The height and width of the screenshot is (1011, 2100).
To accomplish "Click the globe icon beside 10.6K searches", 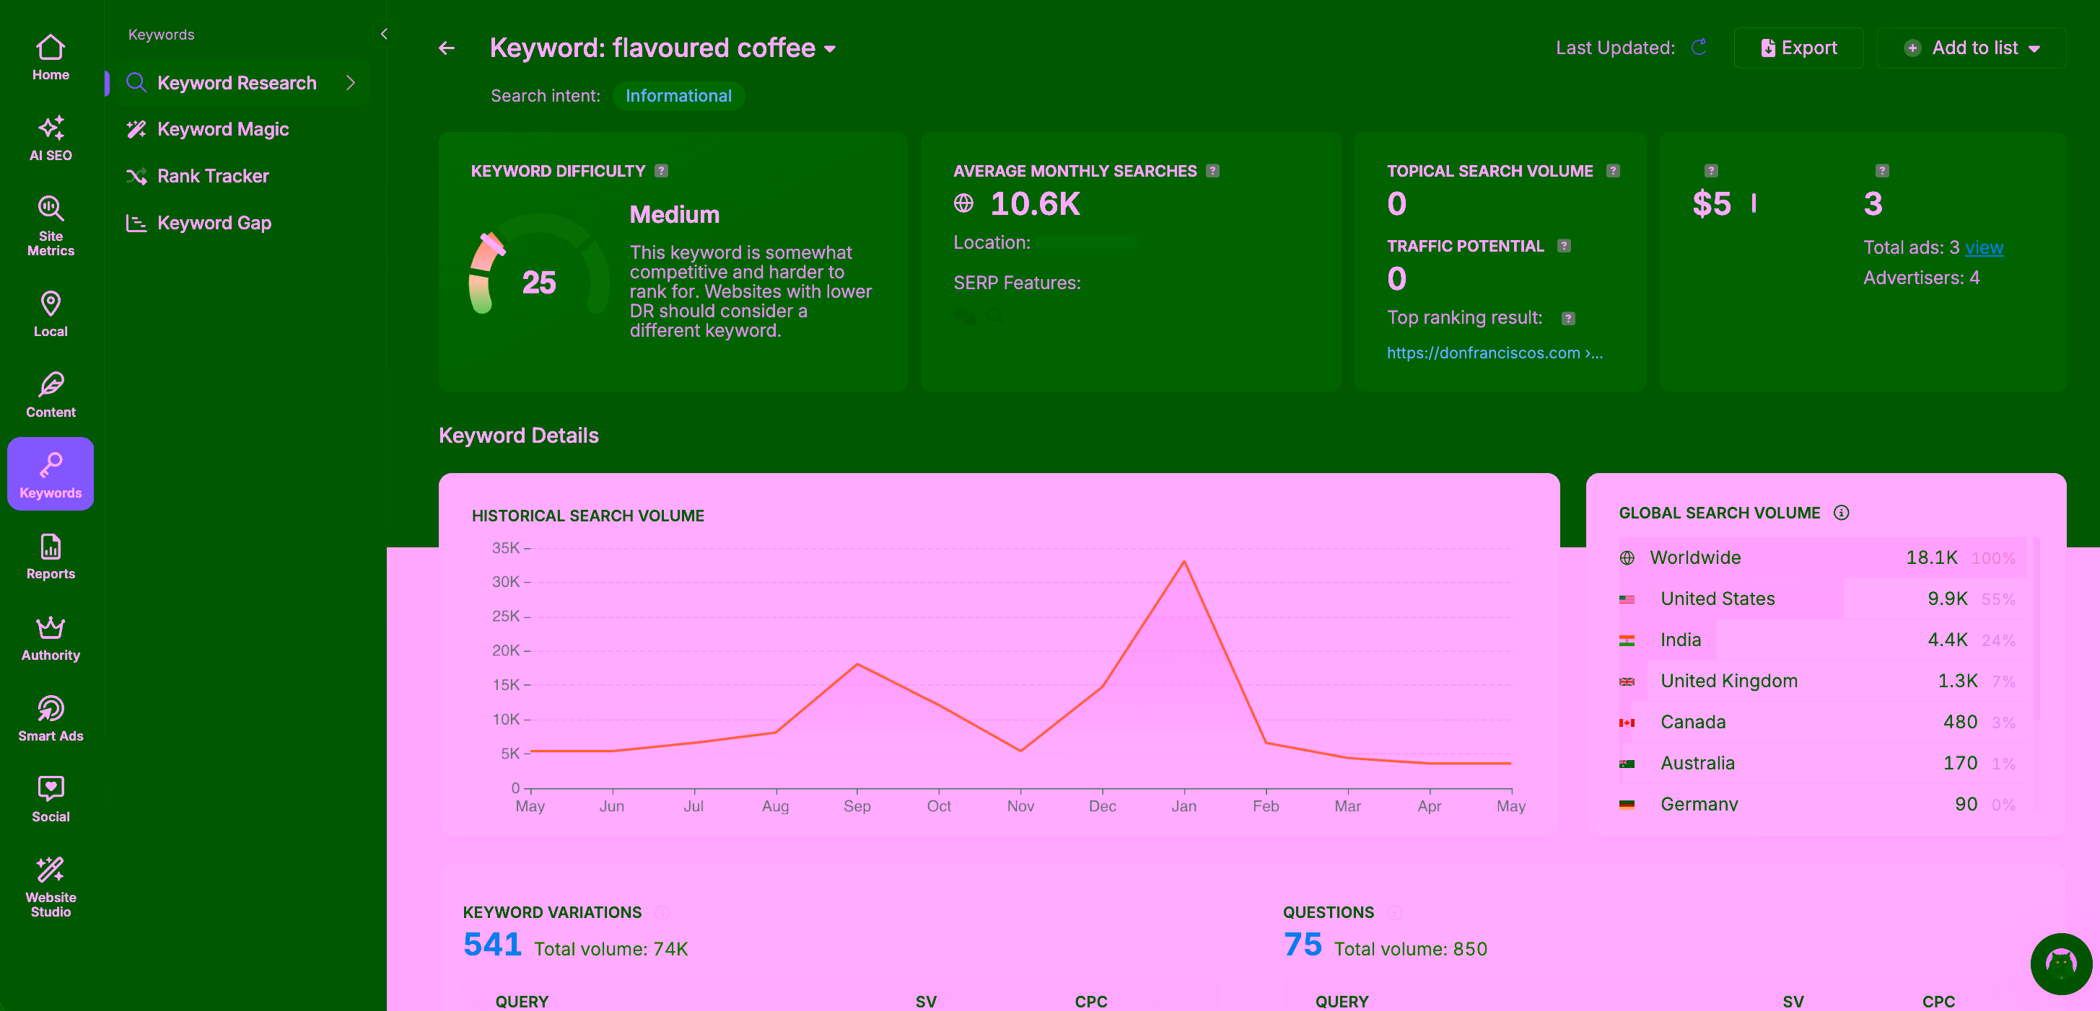I will pos(963,203).
